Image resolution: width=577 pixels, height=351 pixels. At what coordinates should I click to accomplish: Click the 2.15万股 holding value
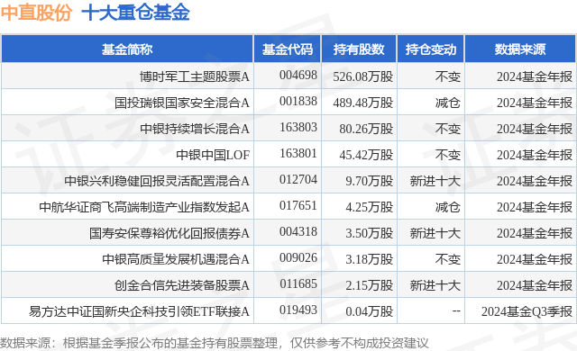(369, 285)
